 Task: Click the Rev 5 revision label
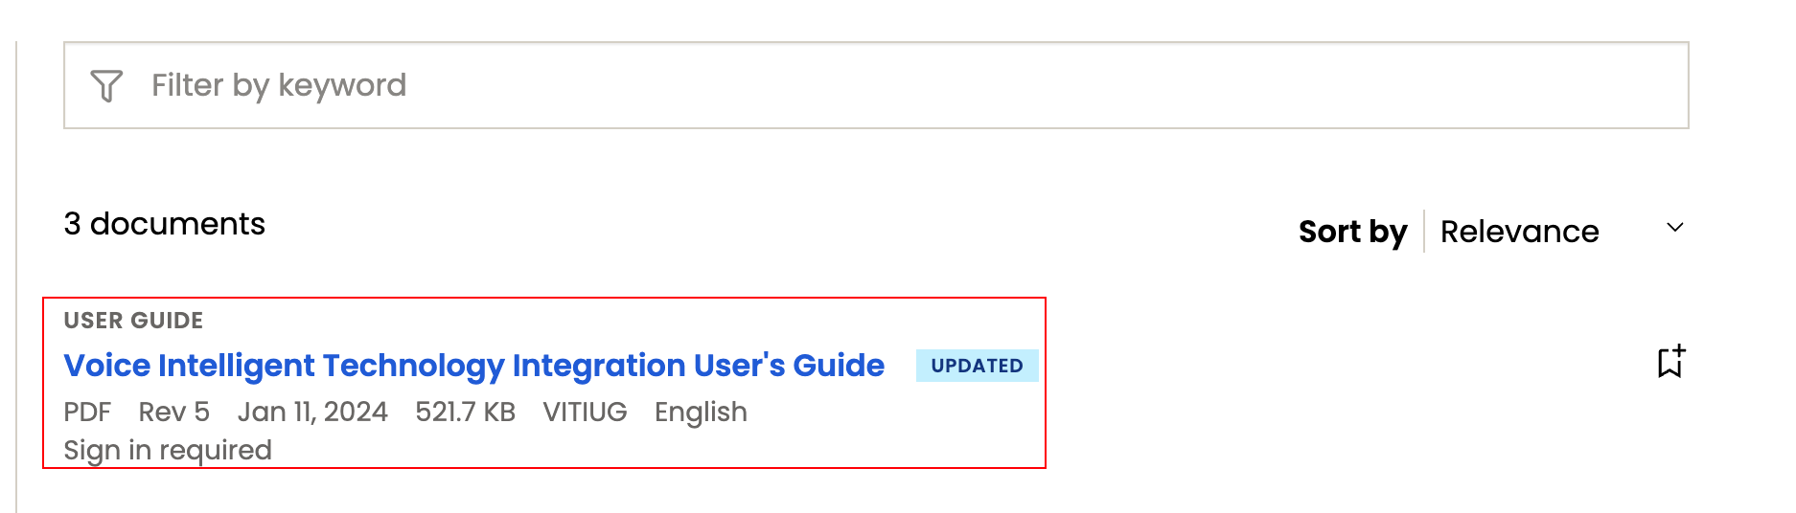173,412
